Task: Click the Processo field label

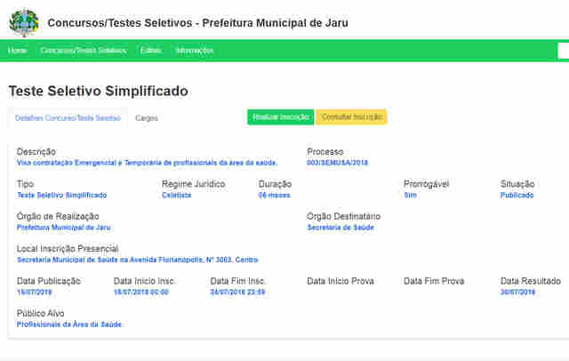Action: click(x=325, y=152)
